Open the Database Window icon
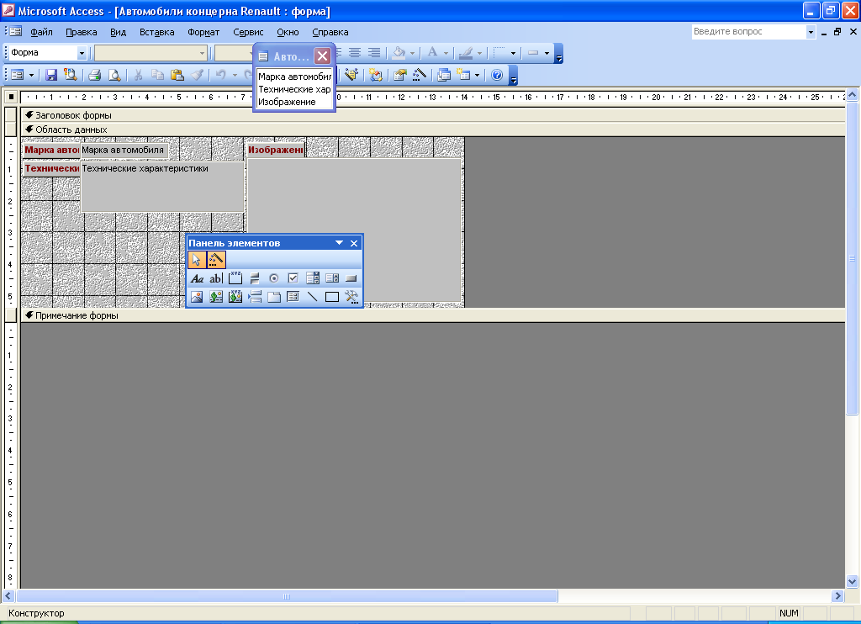 444,75
